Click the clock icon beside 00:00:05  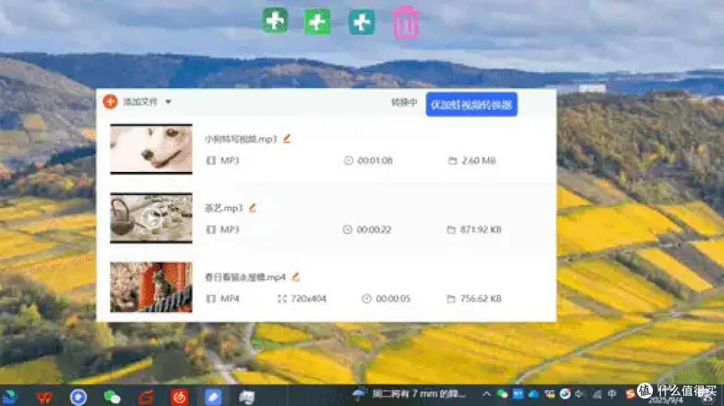coord(367,298)
